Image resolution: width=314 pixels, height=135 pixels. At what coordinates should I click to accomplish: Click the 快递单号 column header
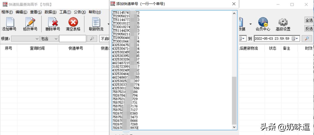click(76, 48)
